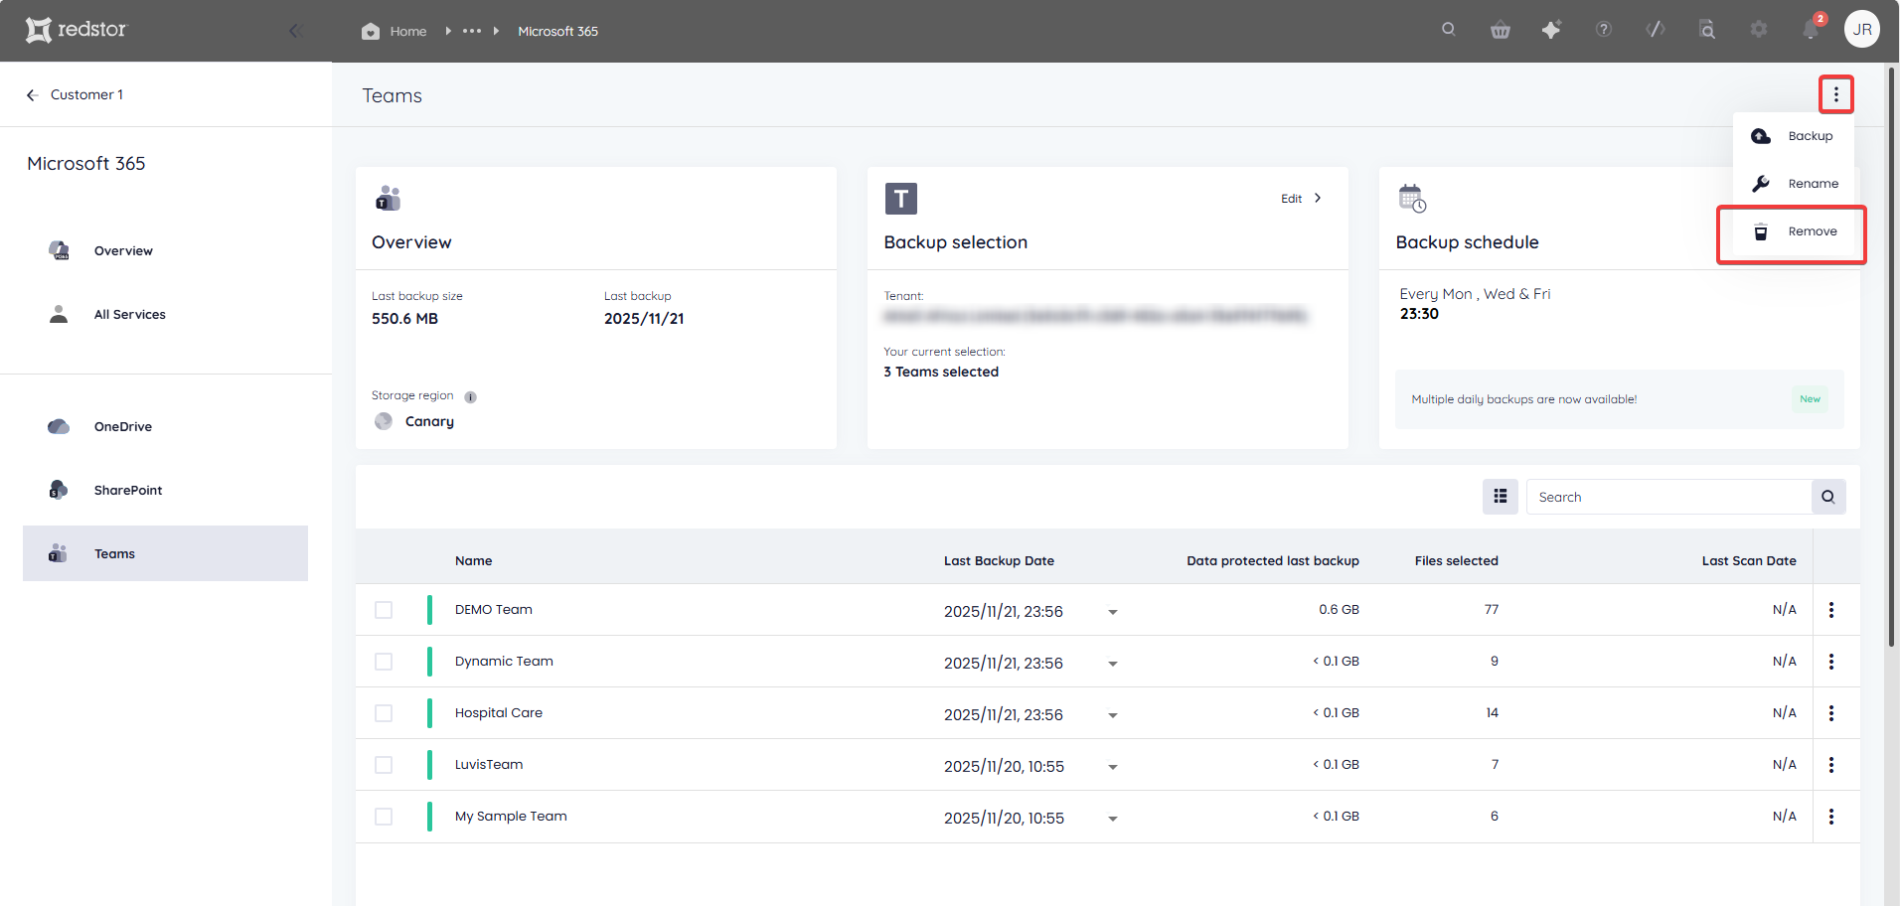
Task: Open actions menu for Hospital Care row
Action: point(1831,713)
